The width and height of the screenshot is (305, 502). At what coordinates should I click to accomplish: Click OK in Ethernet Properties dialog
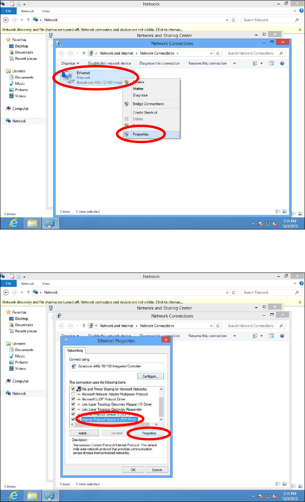[133, 470]
